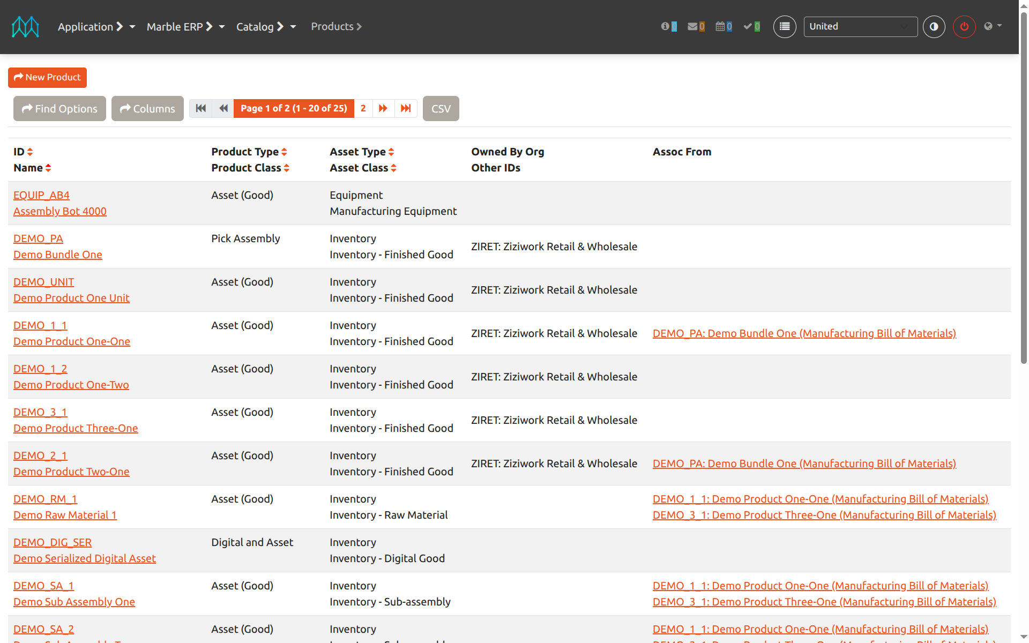Open the info notifications counter icon

[x=668, y=26]
